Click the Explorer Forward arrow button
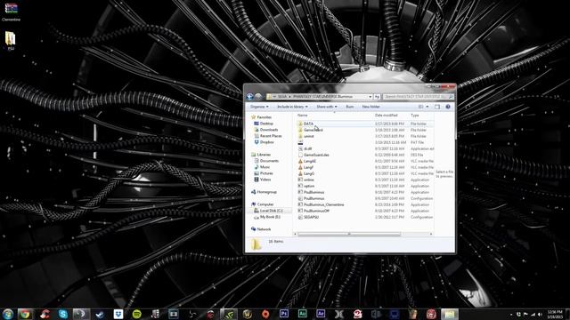 pyautogui.click(x=258, y=97)
